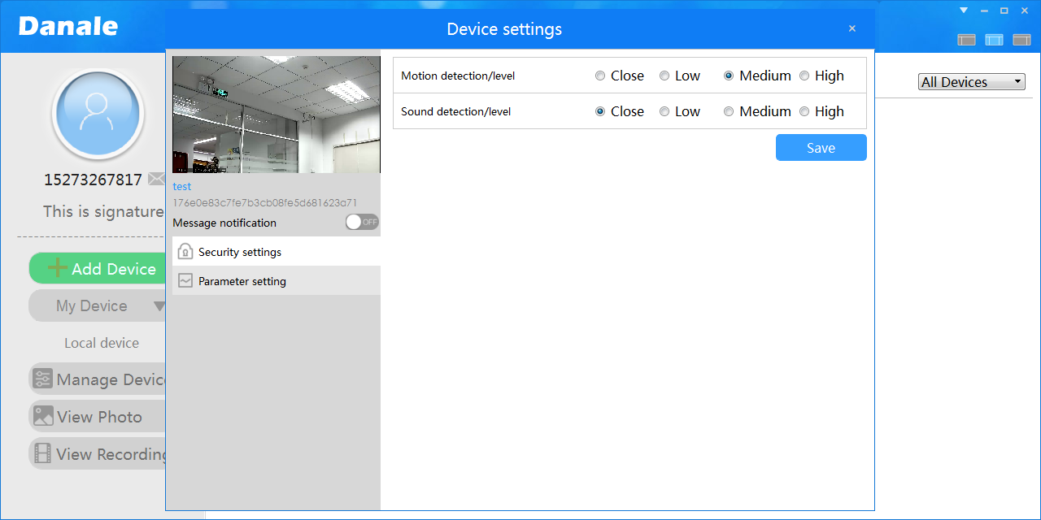Select the right-sidebar layout icon in header

1021,40
